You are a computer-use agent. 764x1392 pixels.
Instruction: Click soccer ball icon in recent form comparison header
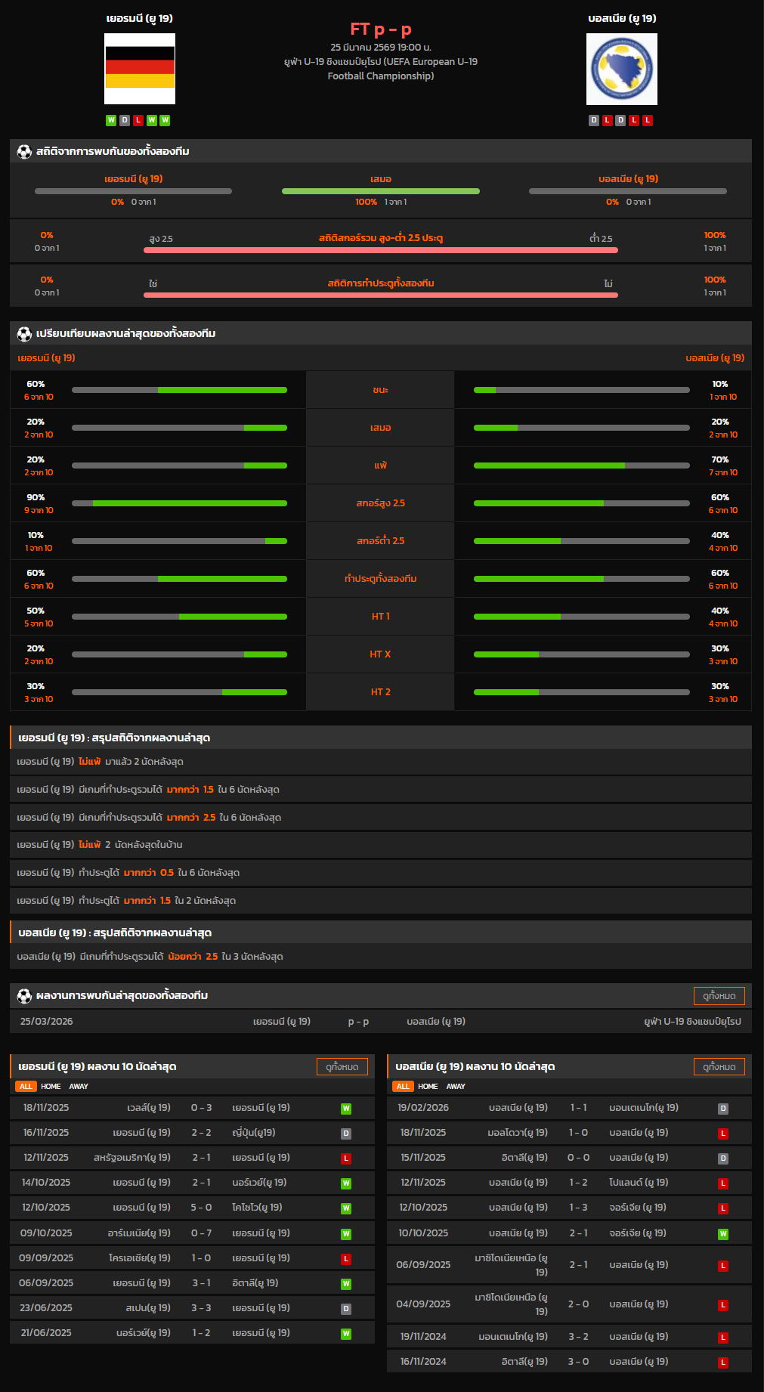click(x=24, y=334)
